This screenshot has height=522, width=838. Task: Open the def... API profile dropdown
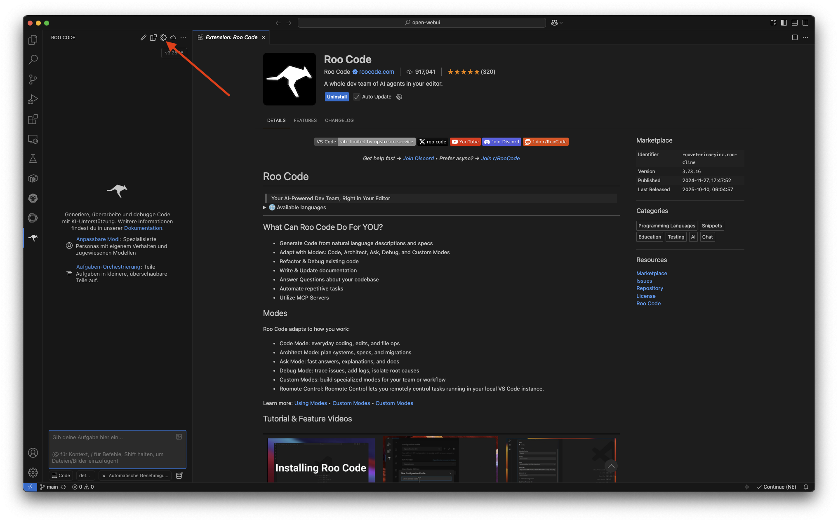click(x=85, y=475)
